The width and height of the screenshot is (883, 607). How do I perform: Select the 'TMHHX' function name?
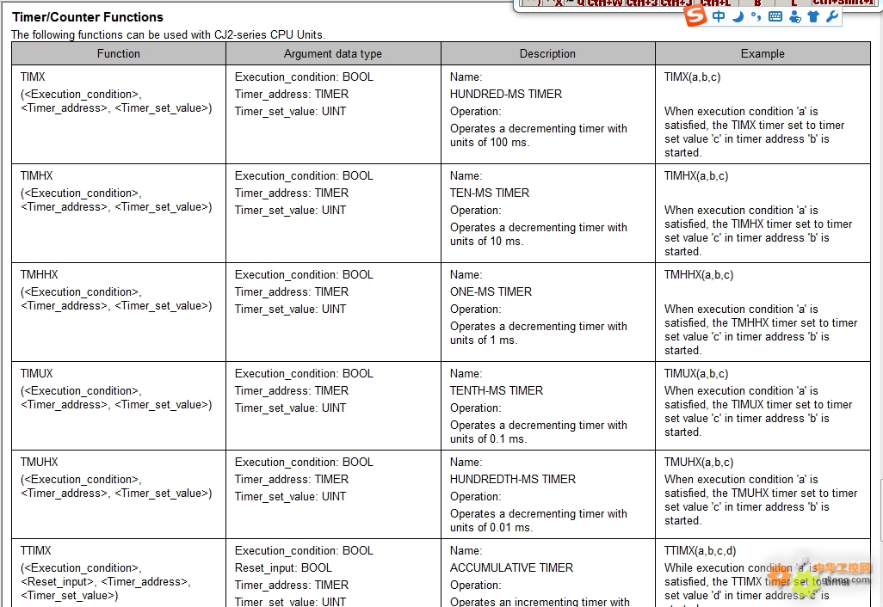click(x=40, y=274)
